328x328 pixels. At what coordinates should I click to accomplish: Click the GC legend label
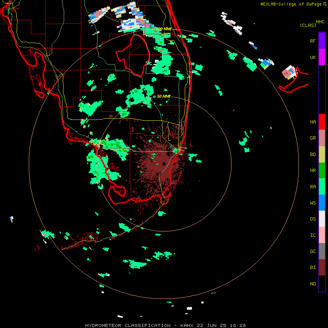point(313,251)
